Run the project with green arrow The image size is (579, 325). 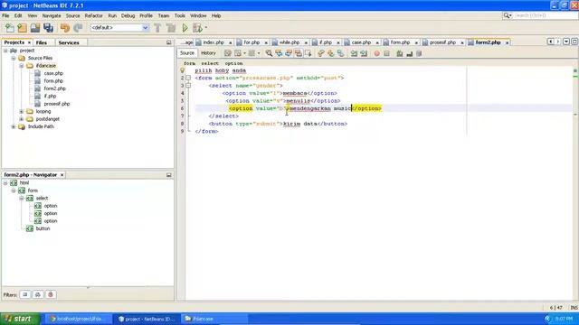pos(185,28)
